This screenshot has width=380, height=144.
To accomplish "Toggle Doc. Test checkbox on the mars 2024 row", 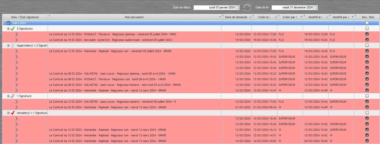I will [x=367, y=23].
